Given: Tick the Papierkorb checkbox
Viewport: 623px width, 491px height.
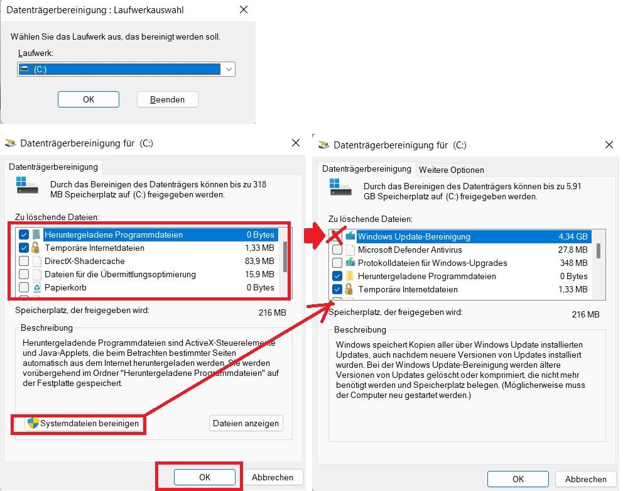Looking at the screenshot, I should [x=24, y=287].
